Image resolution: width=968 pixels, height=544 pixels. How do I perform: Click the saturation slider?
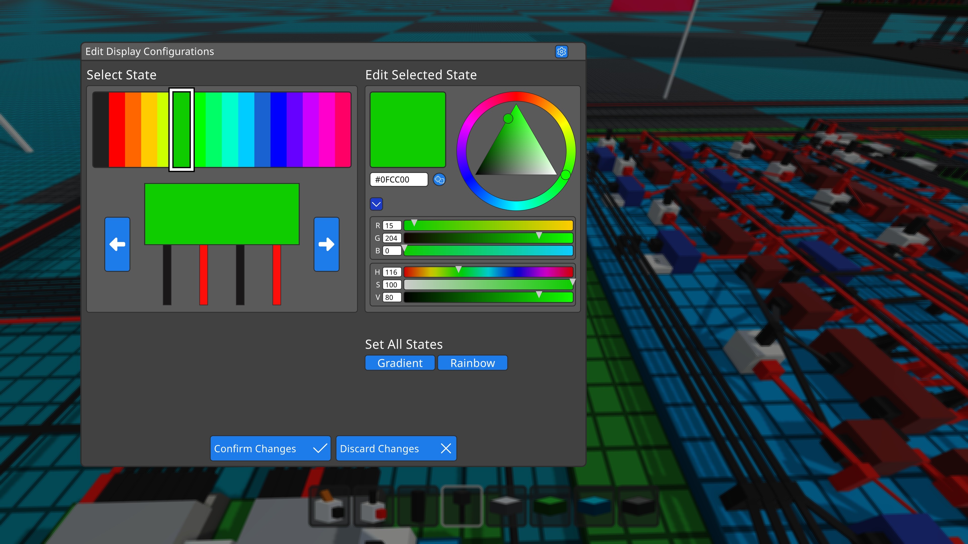tap(488, 285)
